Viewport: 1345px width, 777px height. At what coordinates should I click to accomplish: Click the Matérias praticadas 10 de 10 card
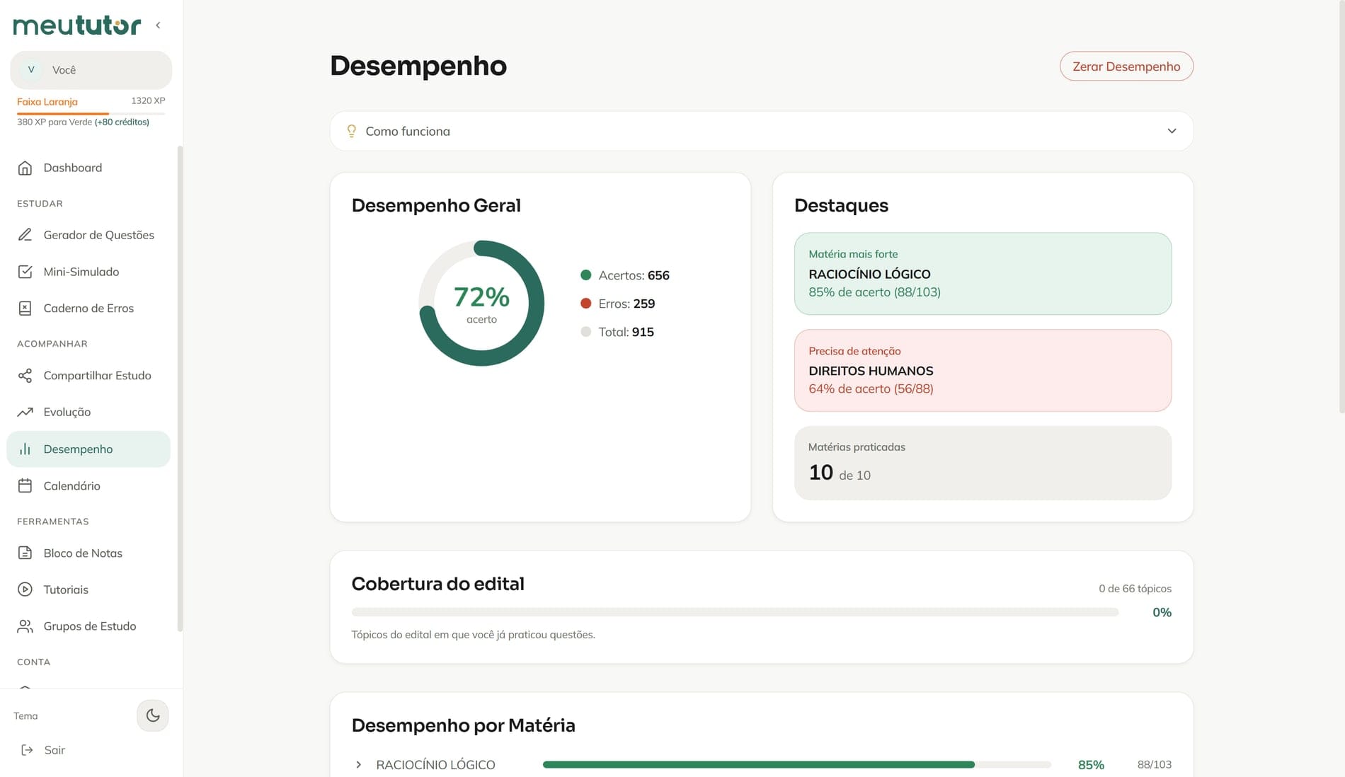[983, 463]
